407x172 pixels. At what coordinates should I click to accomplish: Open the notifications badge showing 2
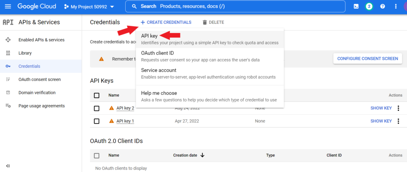point(369,6)
